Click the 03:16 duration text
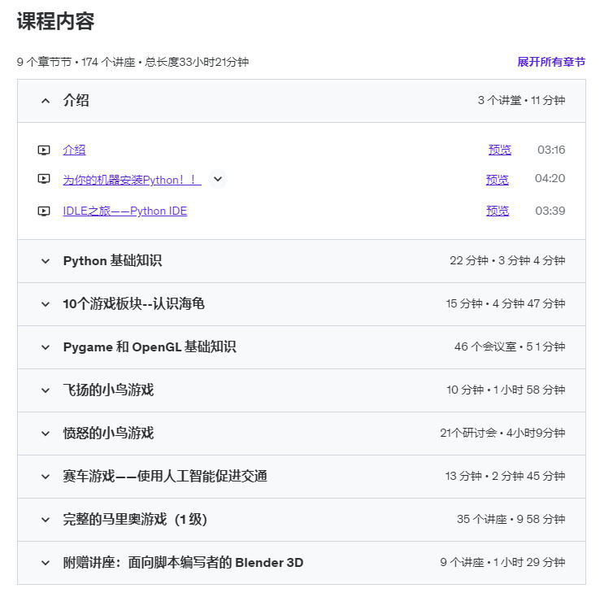The image size is (600, 597). point(551,150)
